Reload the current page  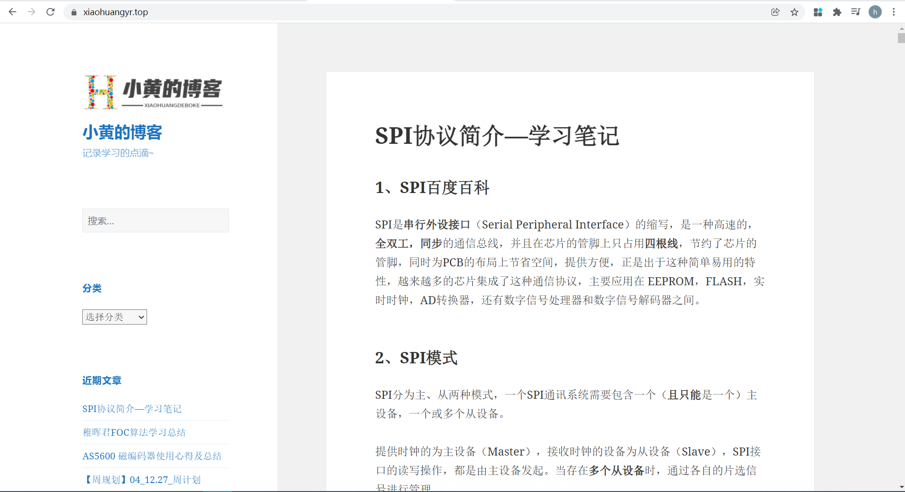click(51, 12)
